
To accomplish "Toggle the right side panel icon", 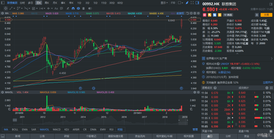I will pyautogui.click(x=197, y=3).
